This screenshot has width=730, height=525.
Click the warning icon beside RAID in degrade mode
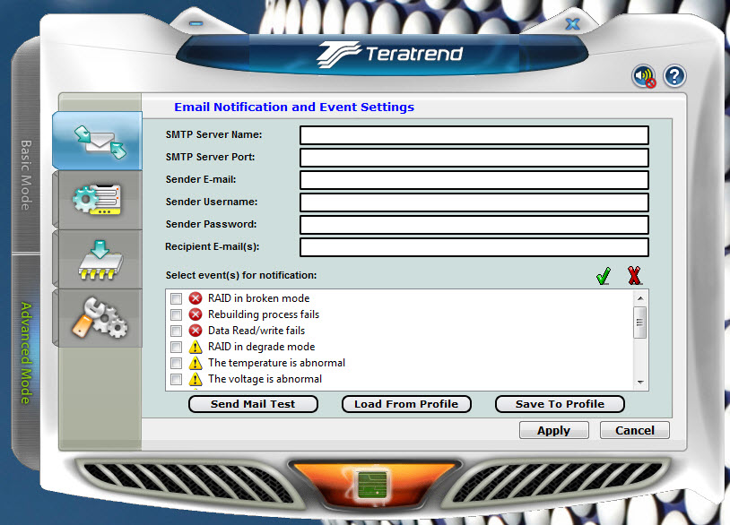(x=196, y=347)
